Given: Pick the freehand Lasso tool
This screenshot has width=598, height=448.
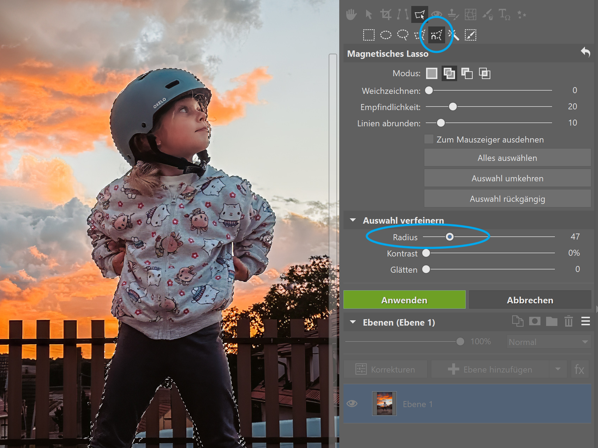Looking at the screenshot, I should point(402,35).
